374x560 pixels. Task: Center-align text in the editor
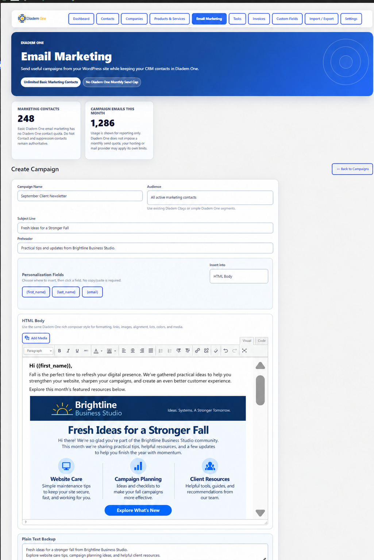click(133, 351)
